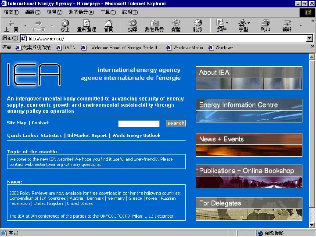
Task: Open the History toolbar icon
Action: [x=197, y=25]
